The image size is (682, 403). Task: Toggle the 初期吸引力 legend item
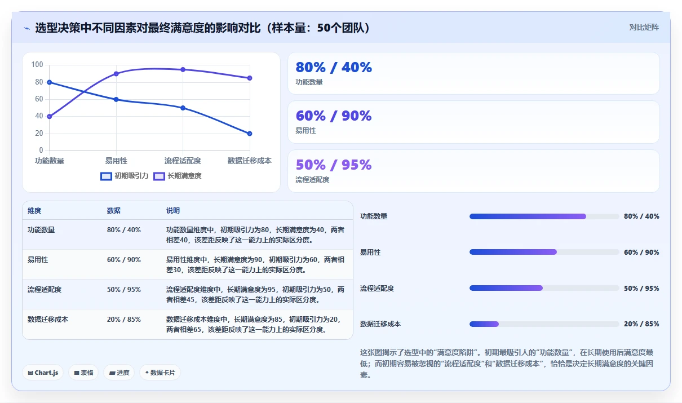[x=124, y=176]
